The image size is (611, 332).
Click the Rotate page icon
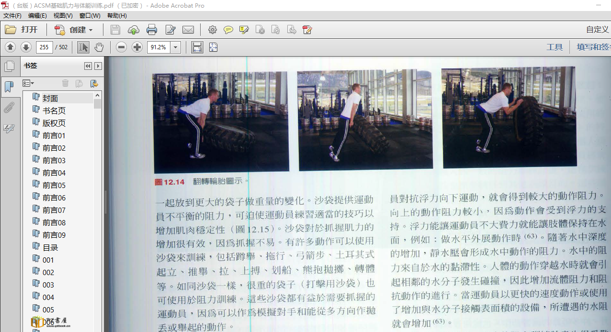275,30
